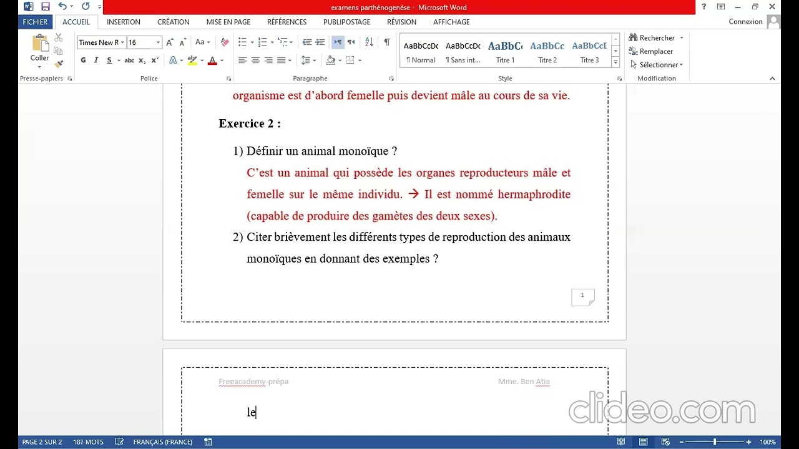Toggle show paragraph marks (¶)
The height and width of the screenshot is (449, 799).
387,42
